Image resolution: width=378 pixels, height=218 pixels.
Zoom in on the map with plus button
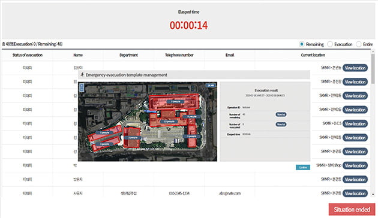pos(82,86)
